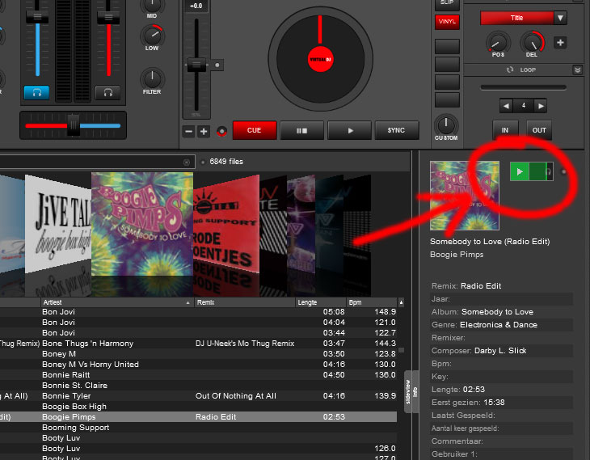Click the jog wheel platter
The image size is (590, 460).
[x=320, y=59]
